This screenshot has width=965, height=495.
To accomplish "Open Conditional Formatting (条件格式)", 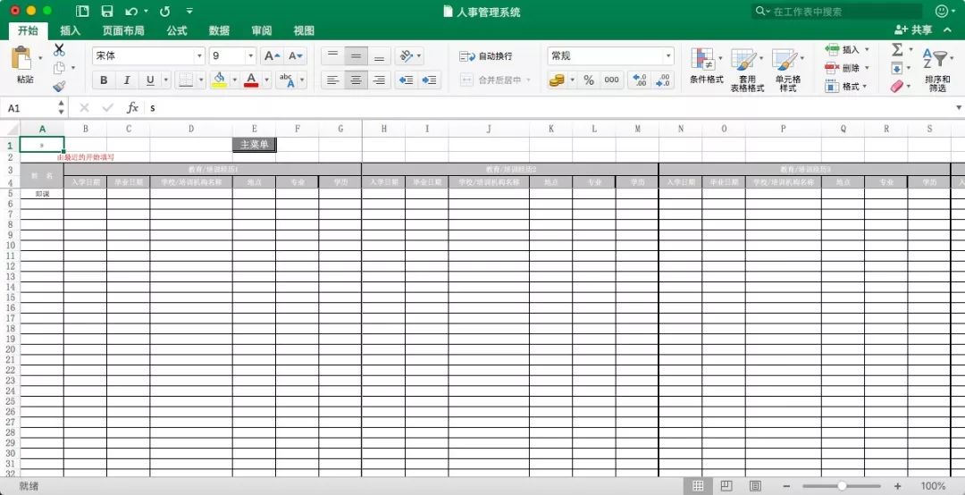I will 706,68.
